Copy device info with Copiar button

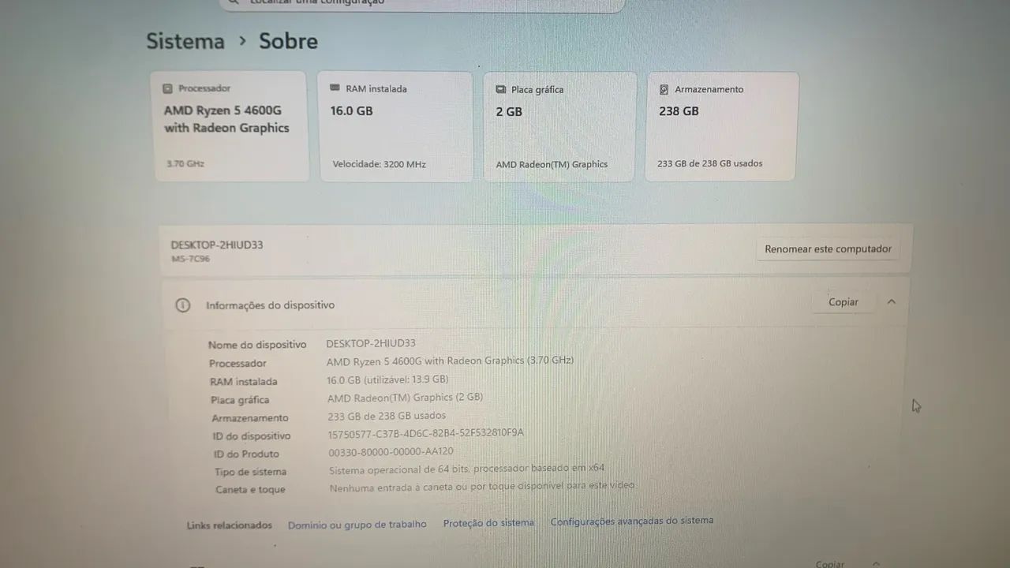point(843,302)
